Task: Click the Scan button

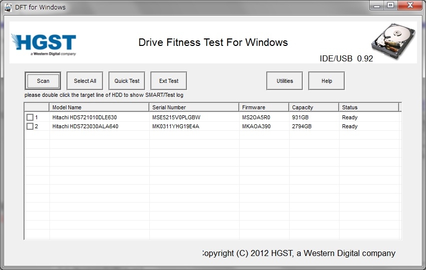Action: click(42, 81)
